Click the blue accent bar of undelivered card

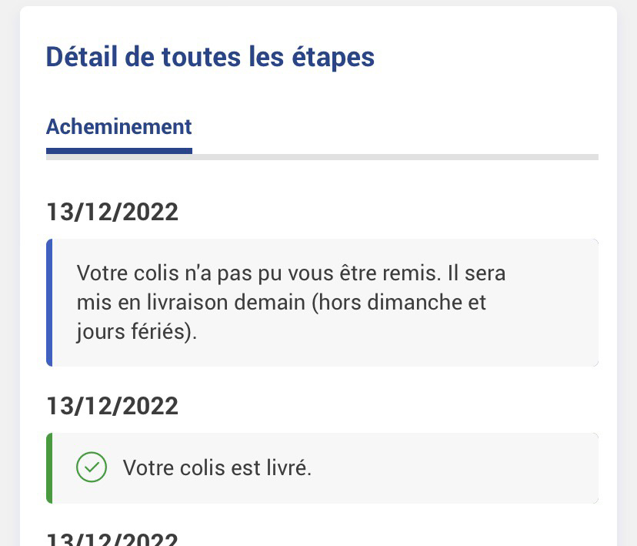pyautogui.click(x=49, y=303)
